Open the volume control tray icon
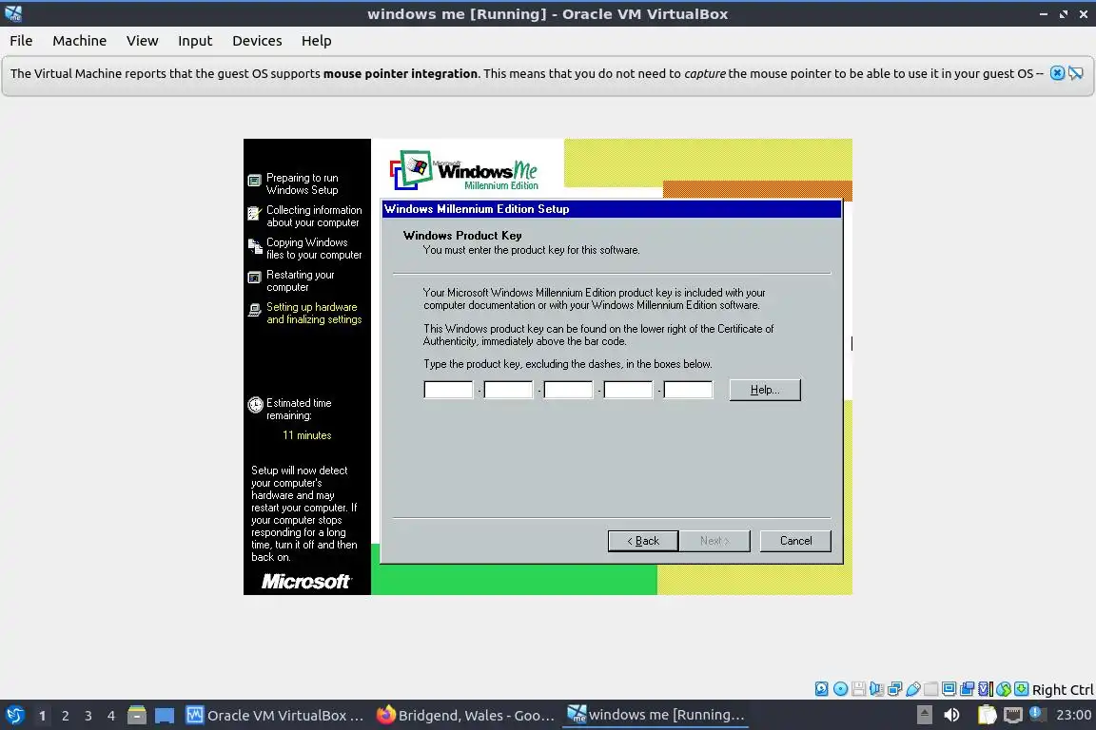This screenshot has height=730, width=1096. click(x=951, y=715)
